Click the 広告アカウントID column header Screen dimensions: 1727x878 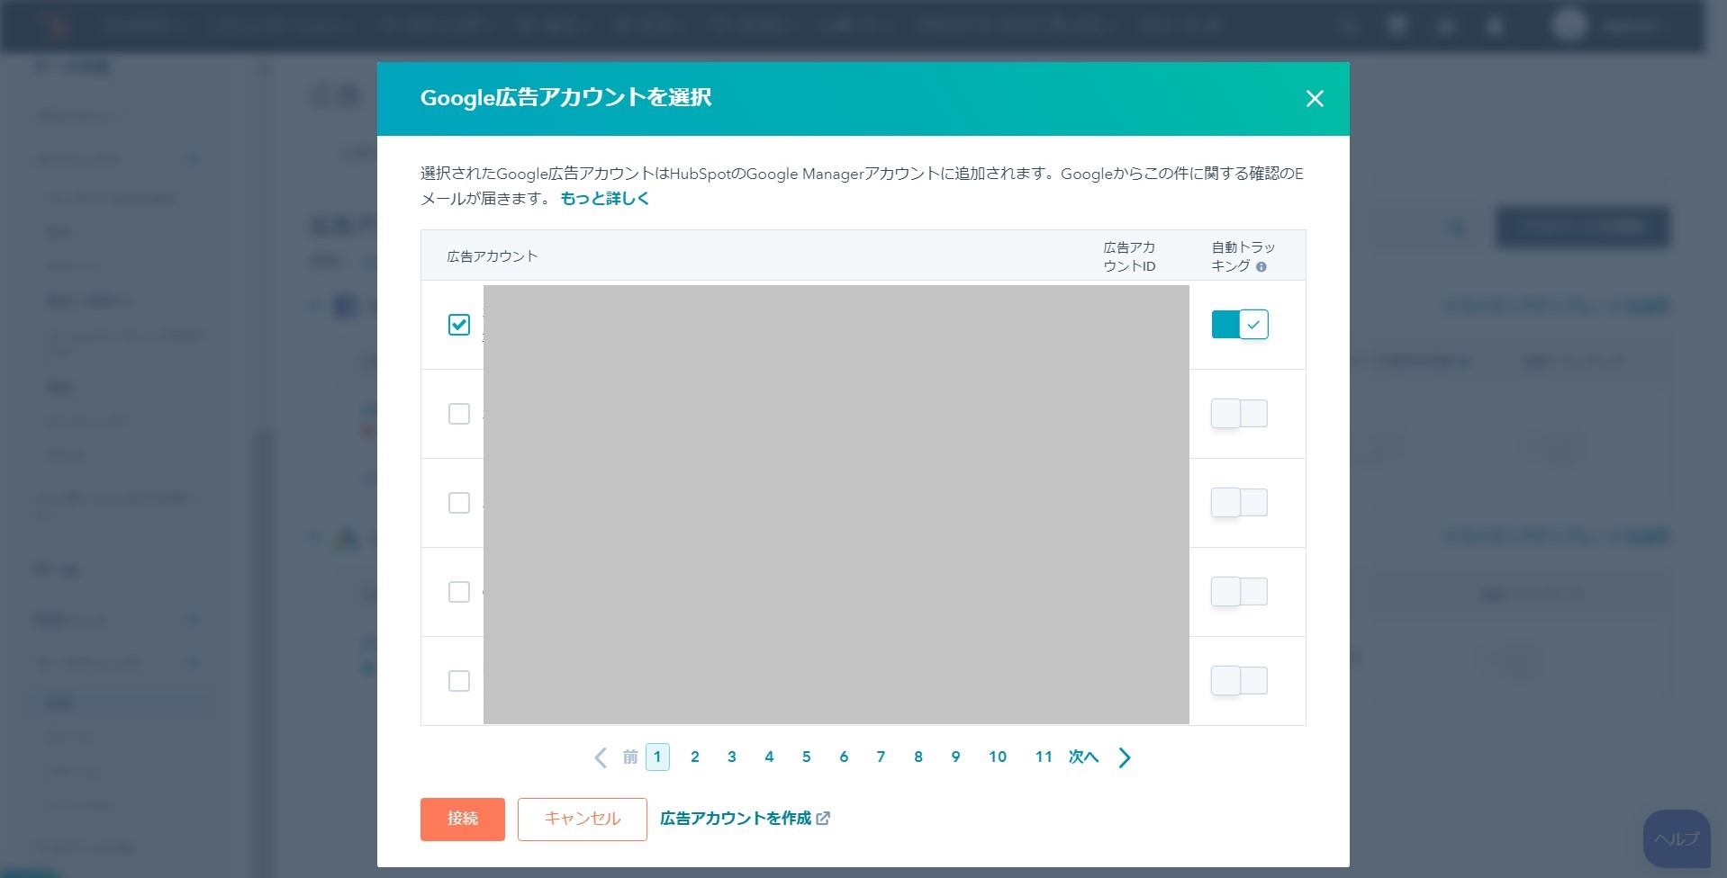1130,256
